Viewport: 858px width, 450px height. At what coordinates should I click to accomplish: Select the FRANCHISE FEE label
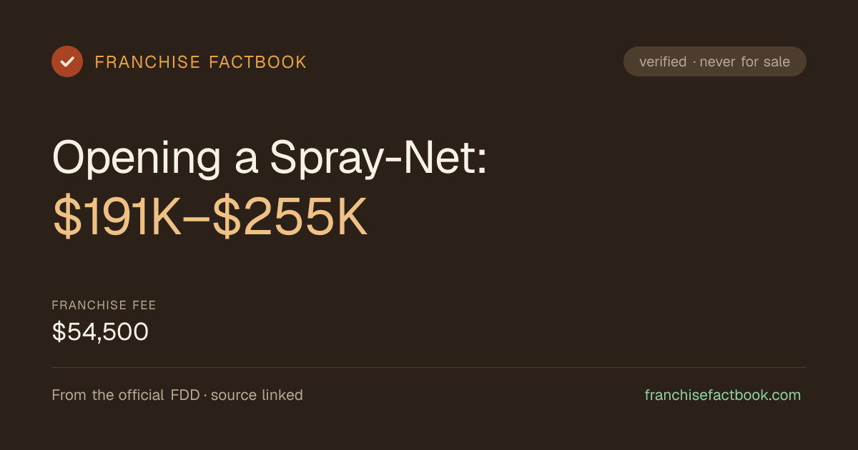click(x=104, y=306)
